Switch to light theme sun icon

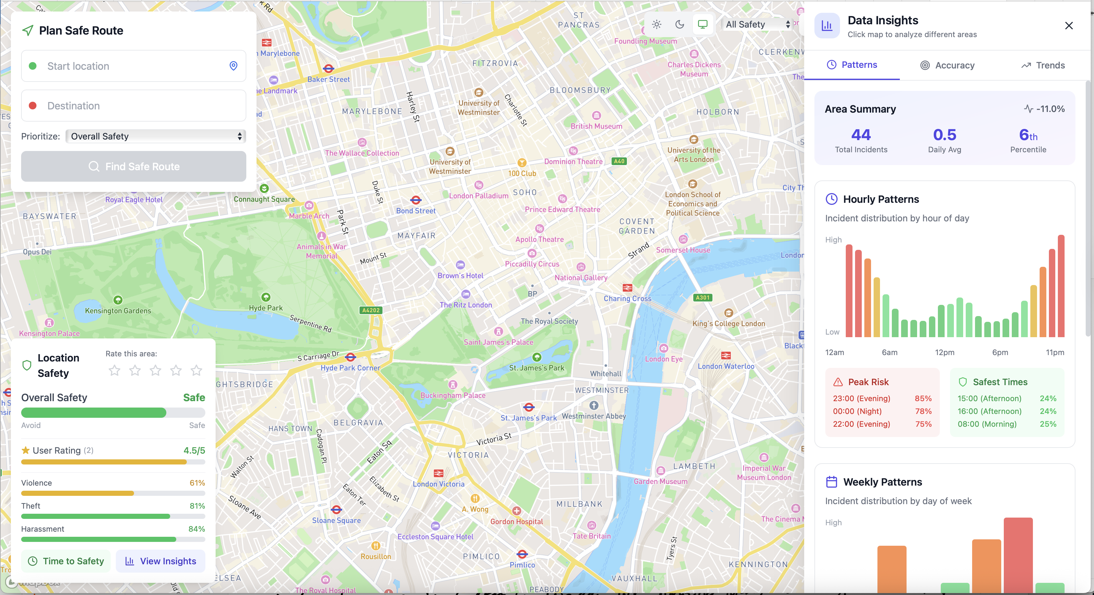coord(657,24)
